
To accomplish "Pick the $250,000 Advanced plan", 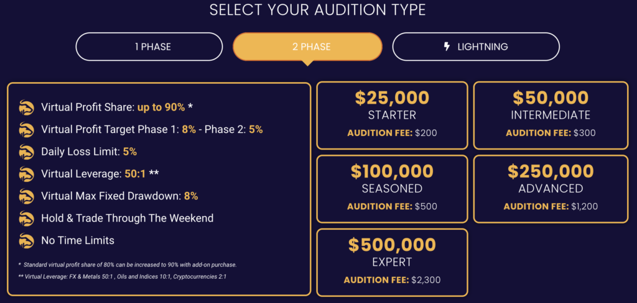I will (551, 189).
